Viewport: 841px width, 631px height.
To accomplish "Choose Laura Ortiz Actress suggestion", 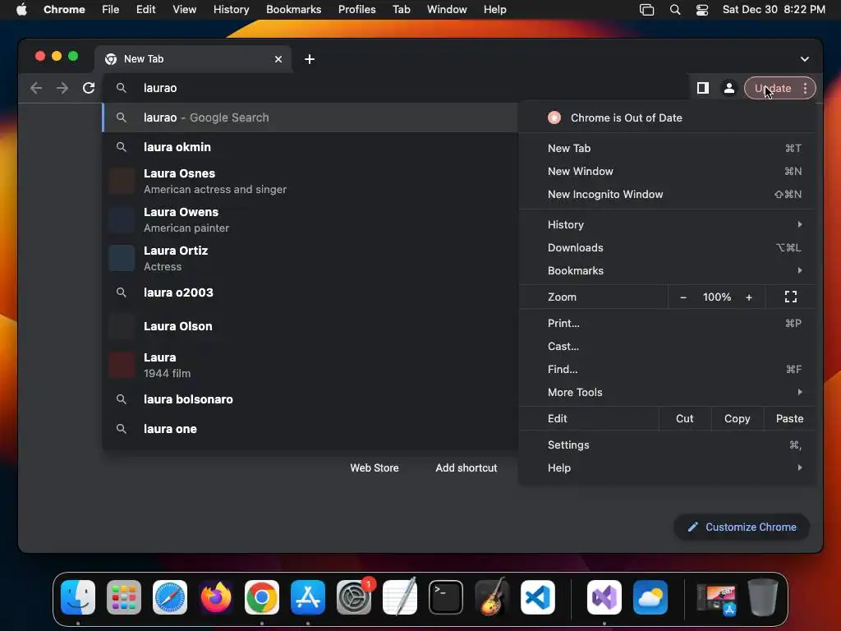I will (x=310, y=258).
